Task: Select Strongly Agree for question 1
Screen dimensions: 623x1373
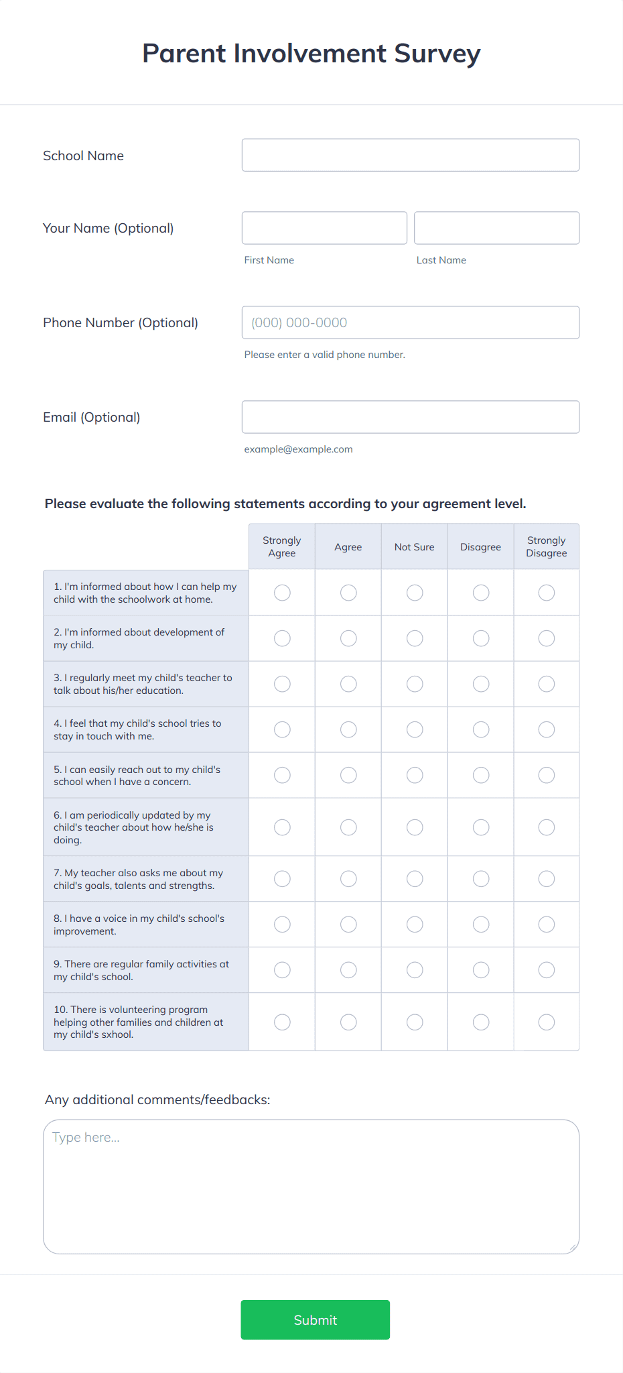Action: coord(281,593)
